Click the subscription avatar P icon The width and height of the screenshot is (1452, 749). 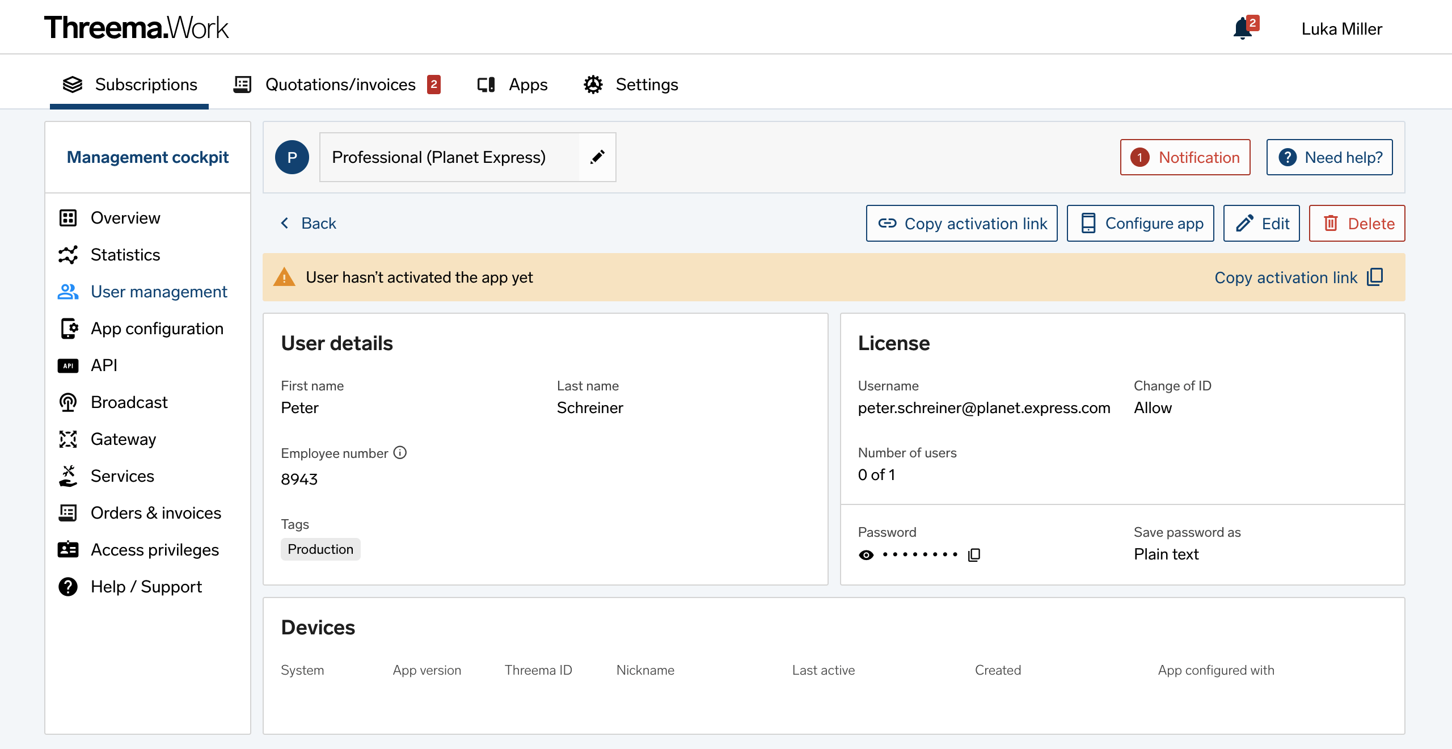click(292, 157)
